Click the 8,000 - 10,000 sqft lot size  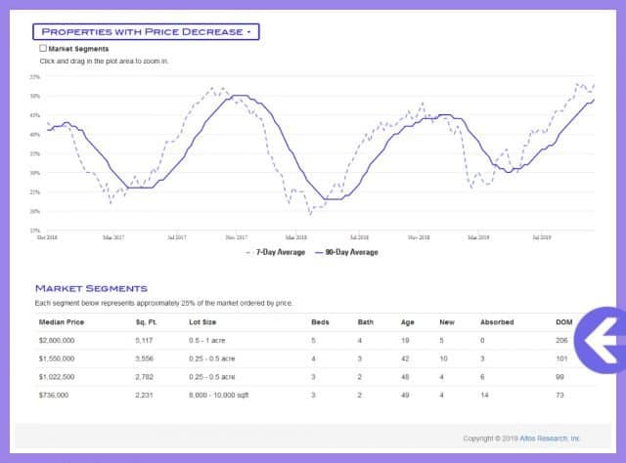[218, 395]
